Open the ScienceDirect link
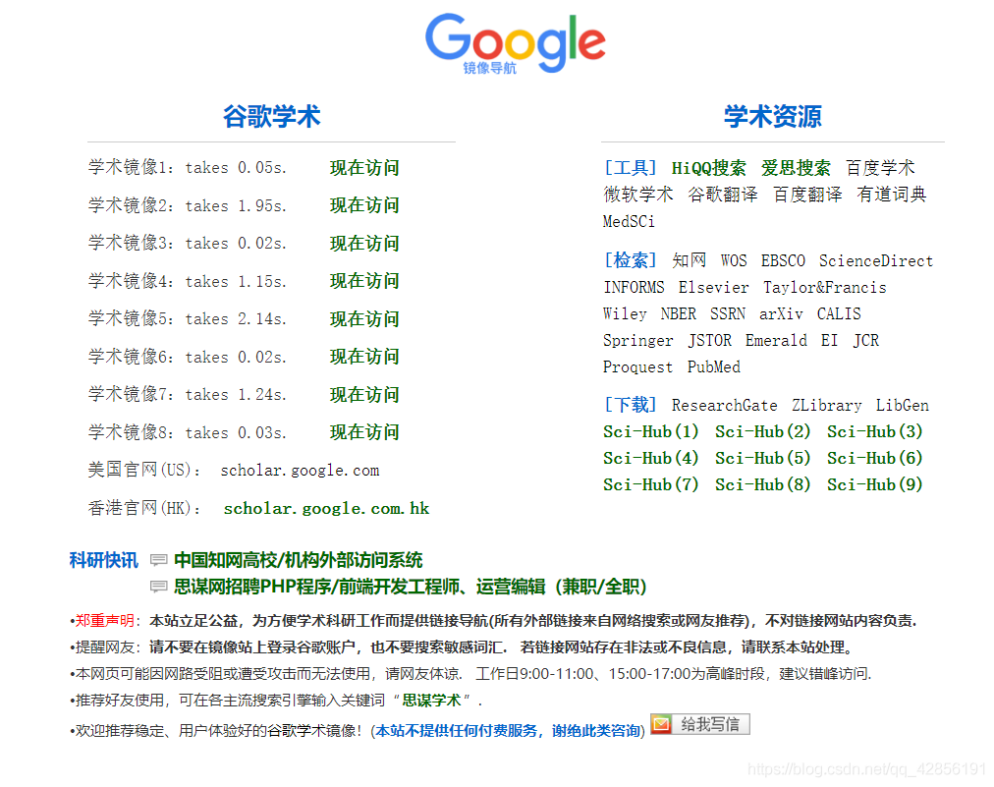This screenshot has height=787, width=994. pos(876,260)
